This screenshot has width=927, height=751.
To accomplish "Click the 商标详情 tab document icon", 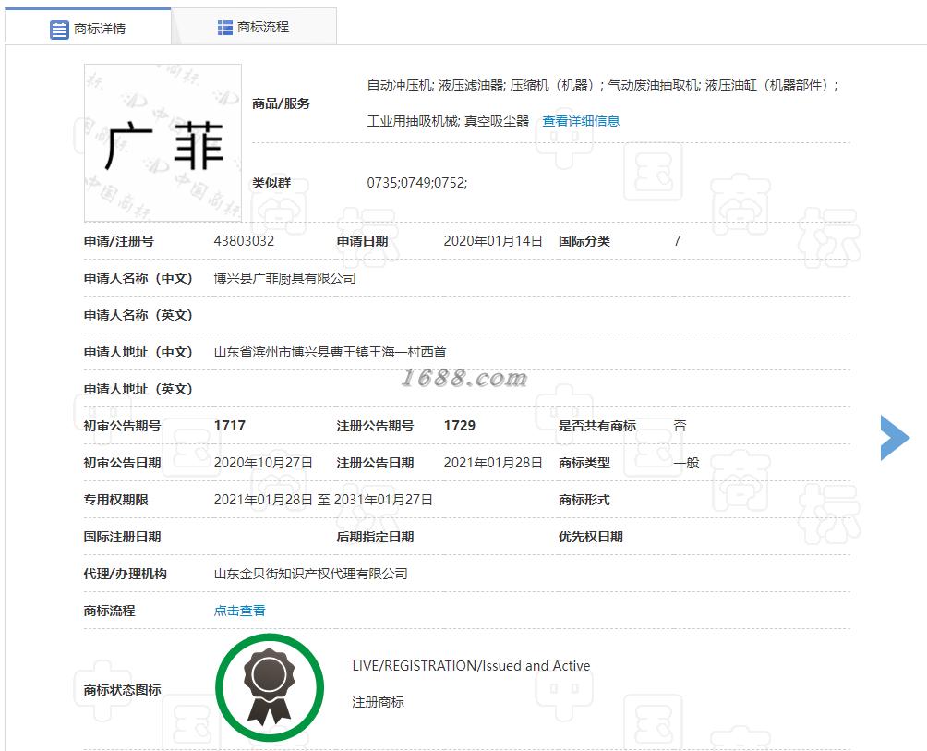I will (59, 29).
